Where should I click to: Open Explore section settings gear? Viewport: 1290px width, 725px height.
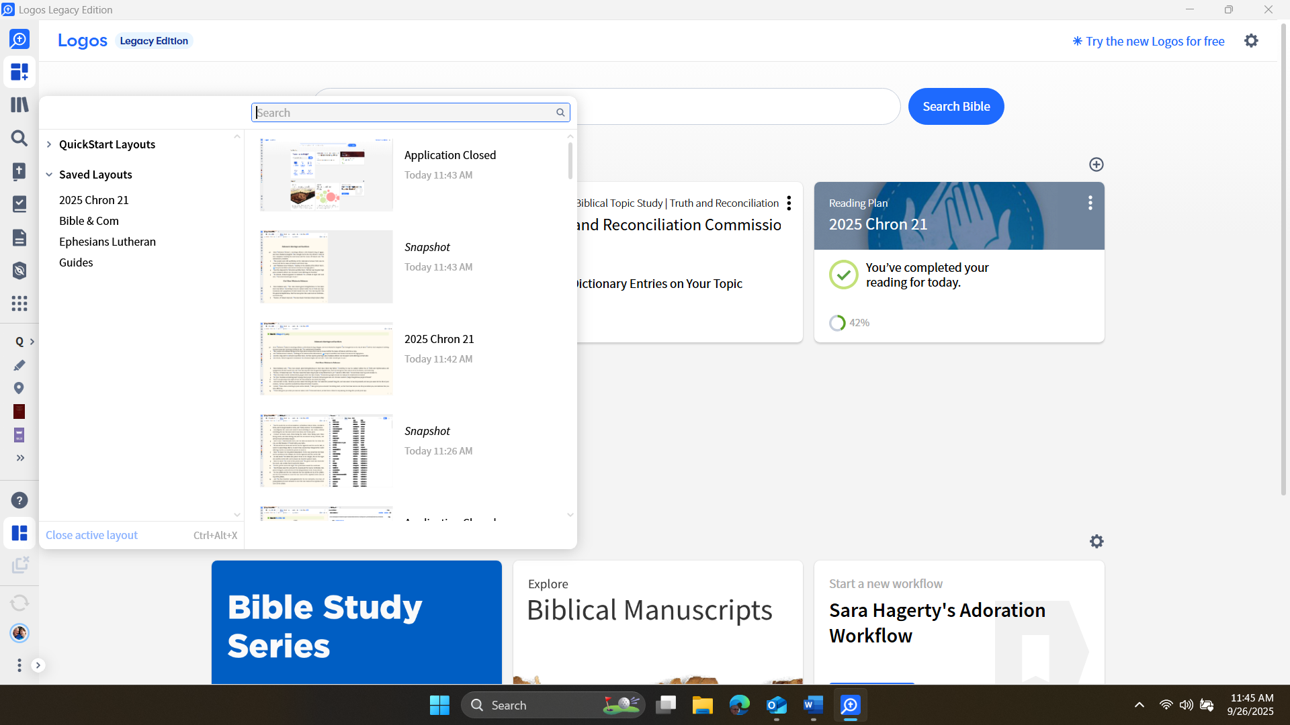pyautogui.click(x=1096, y=541)
